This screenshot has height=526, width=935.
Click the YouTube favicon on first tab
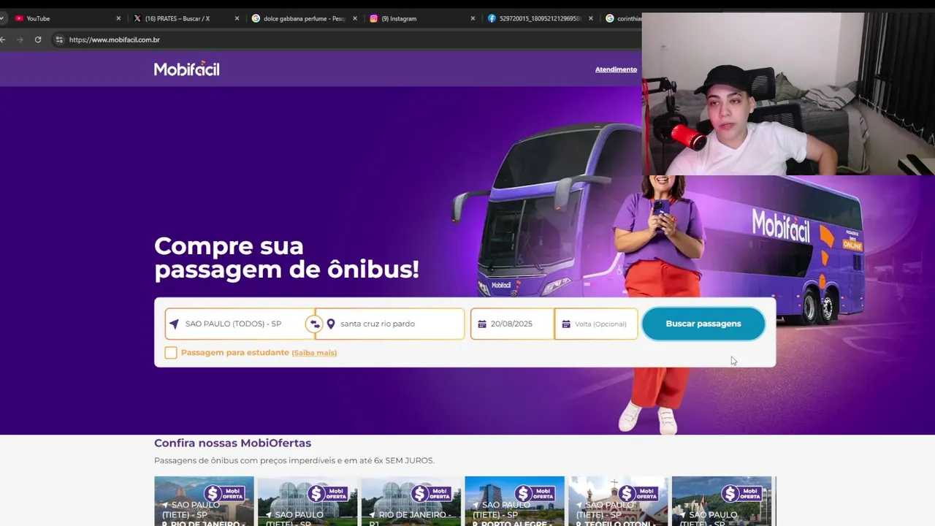coord(19,18)
